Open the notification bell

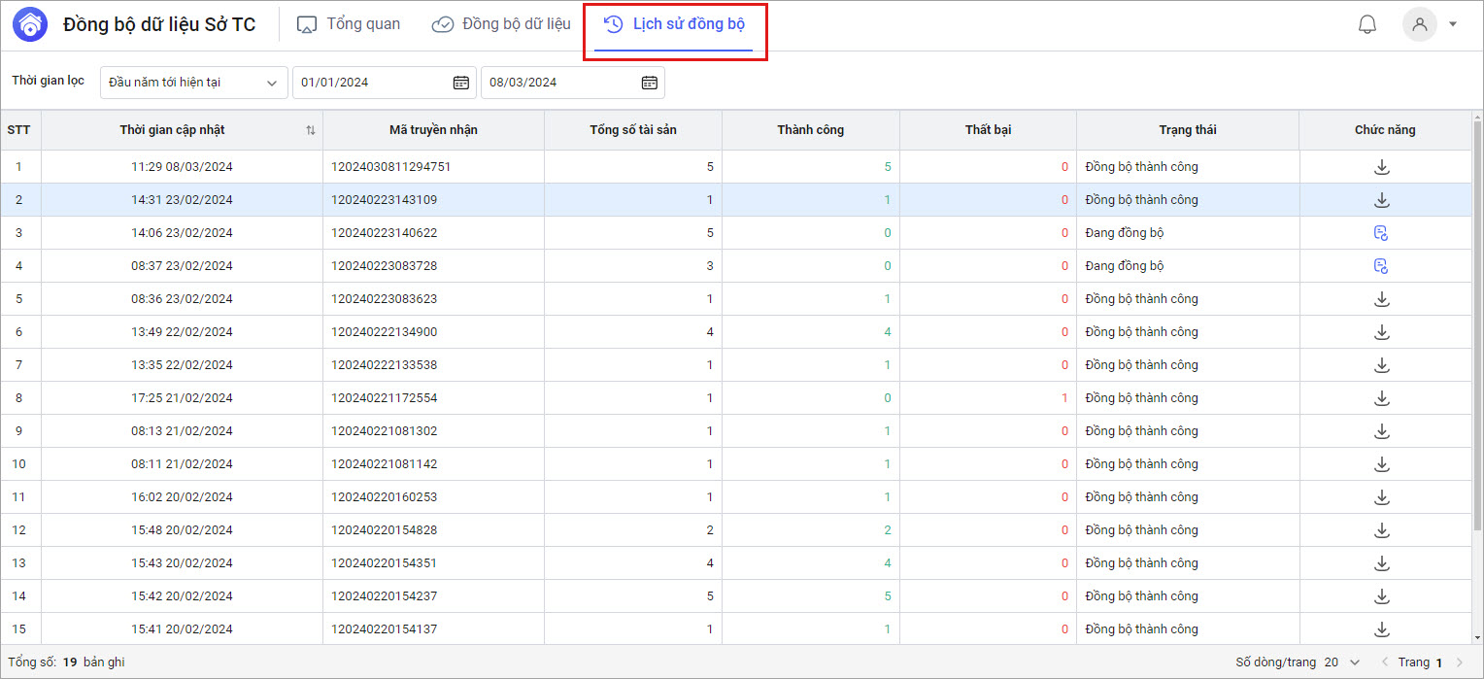[x=1366, y=24]
